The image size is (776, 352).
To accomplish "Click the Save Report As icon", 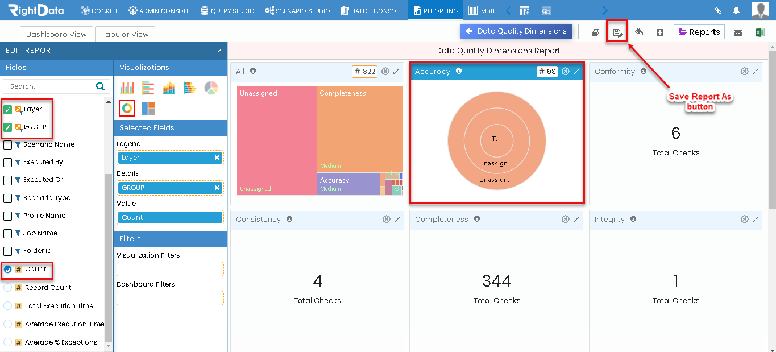I will pos(617,32).
